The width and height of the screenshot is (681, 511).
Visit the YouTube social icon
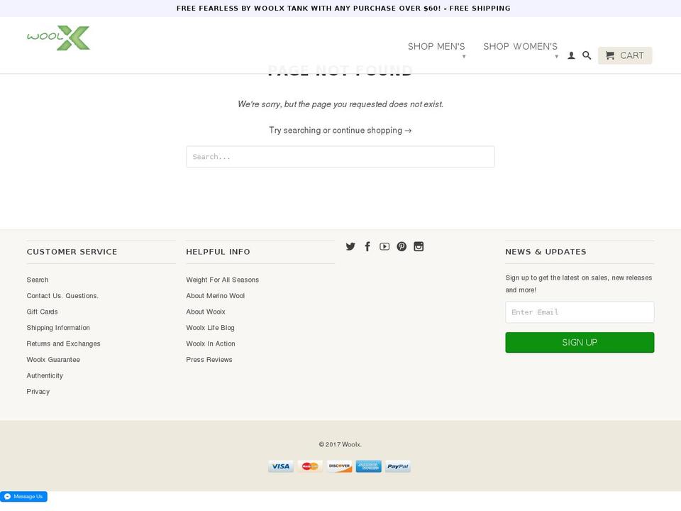click(x=384, y=246)
